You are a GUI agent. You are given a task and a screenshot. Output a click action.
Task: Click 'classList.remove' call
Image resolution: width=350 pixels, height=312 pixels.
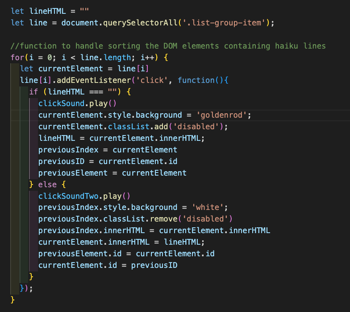coord(140,219)
